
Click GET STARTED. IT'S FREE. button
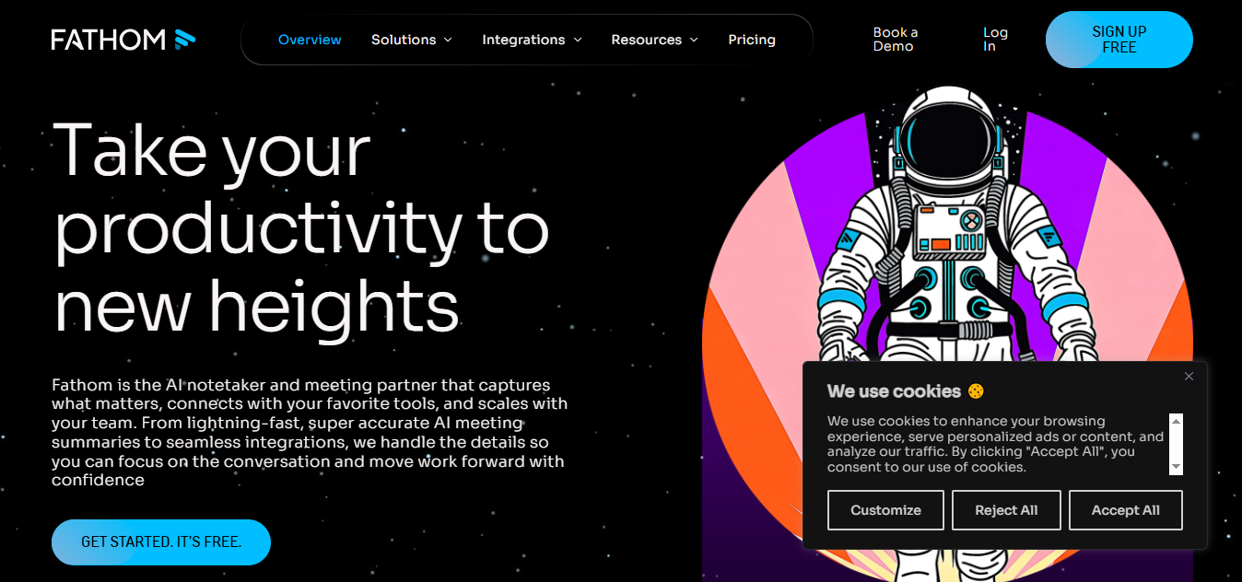point(161,542)
